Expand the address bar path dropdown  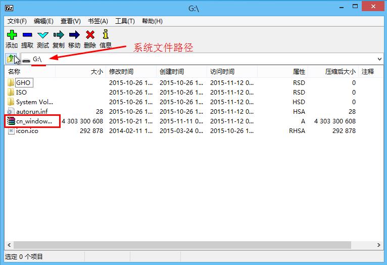379,59
